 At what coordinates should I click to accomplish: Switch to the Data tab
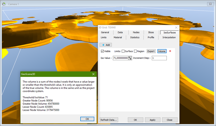[x=120, y=32]
